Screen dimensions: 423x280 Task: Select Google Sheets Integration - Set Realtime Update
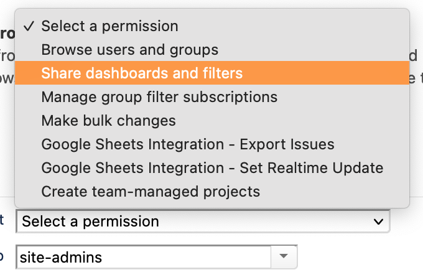coord(212,168)
